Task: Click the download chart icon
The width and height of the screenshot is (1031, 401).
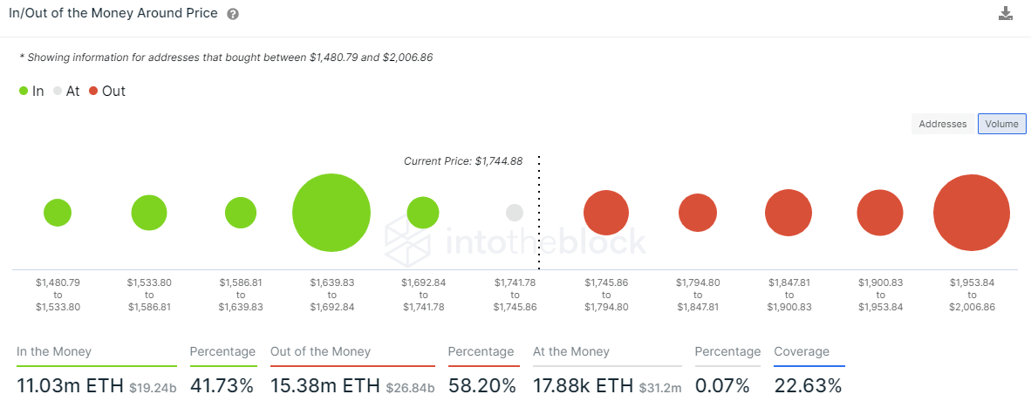Action: [1006, 13]
